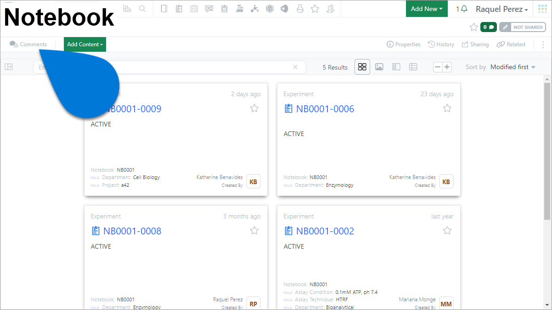The width and height of the screenshot is (552, 310).
Task: Toggle the left side panel icon
Action: click(x=9, y=67)
